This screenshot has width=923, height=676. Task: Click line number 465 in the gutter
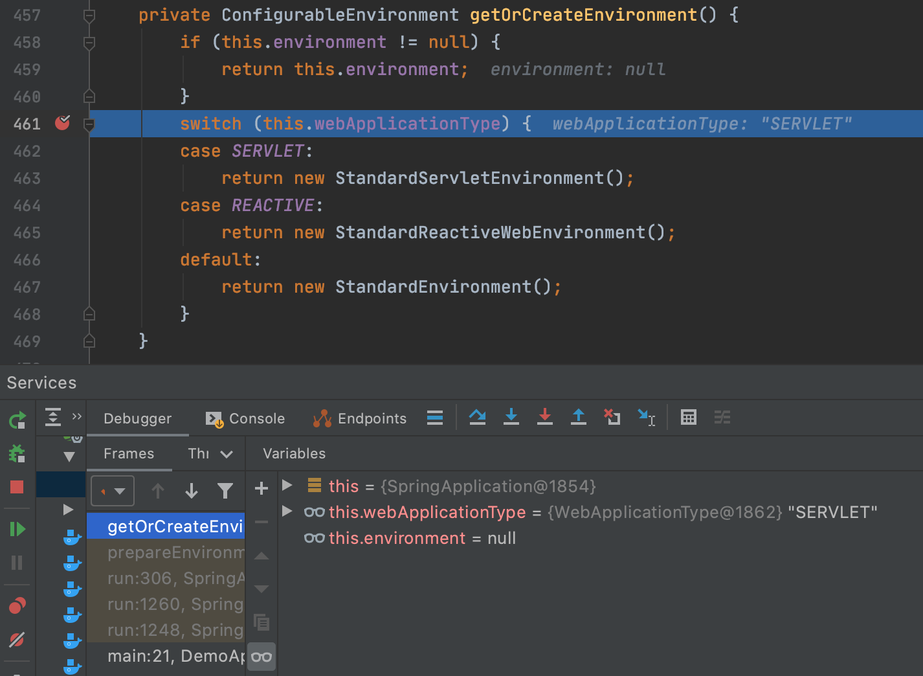point(27,232)
